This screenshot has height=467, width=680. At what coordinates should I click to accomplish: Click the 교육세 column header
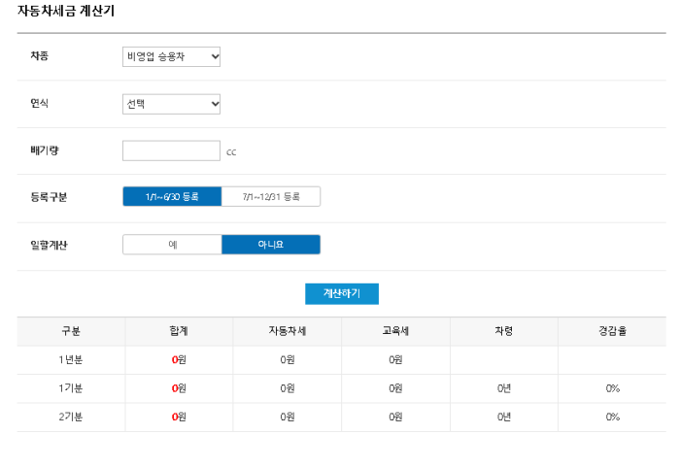tap(395, 331)
